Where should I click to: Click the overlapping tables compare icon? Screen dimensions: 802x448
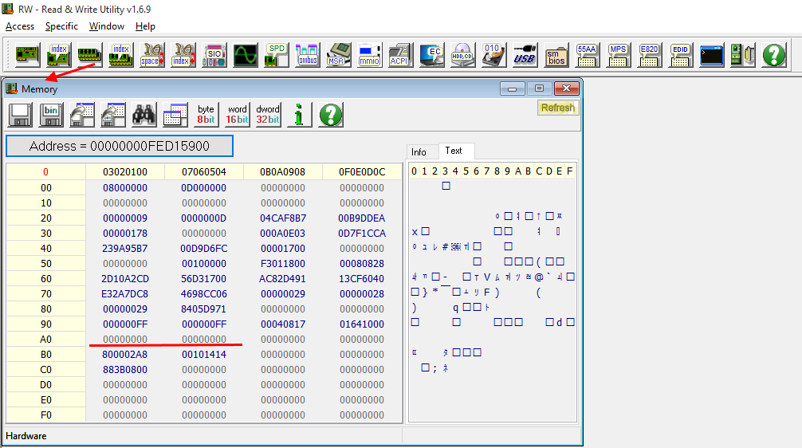[x=175, y=115]
